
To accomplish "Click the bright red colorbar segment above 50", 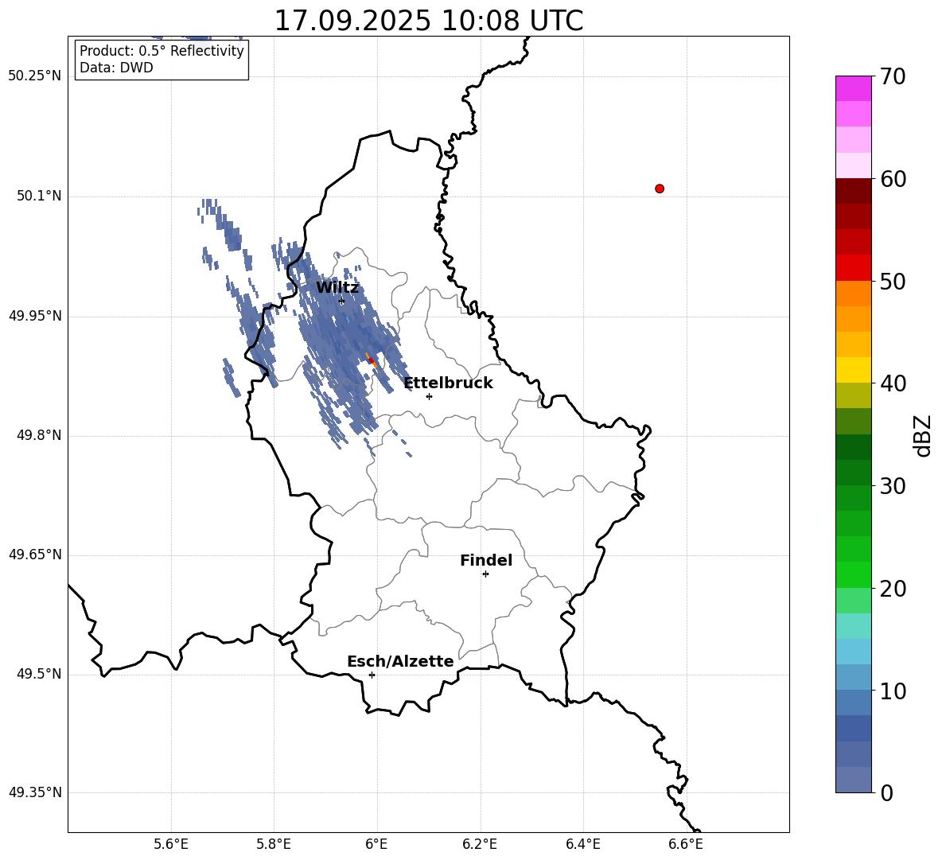I will [853, 267].
